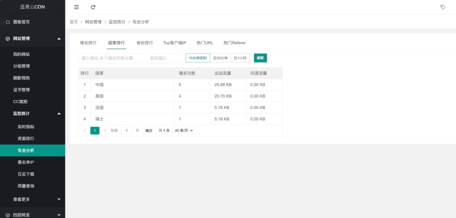456x218 pixels.
Task: Expand the 四层转发 menu arrow
Action: click(x=59, y=215)
